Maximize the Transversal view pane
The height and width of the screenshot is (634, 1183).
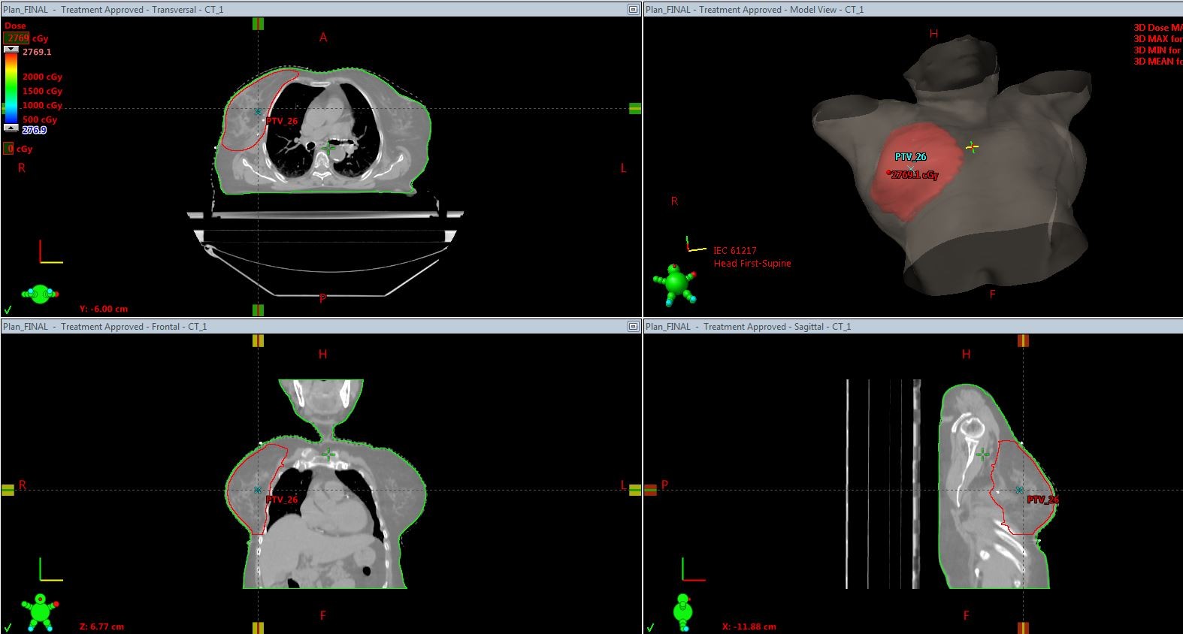click(x=633, y=10)
